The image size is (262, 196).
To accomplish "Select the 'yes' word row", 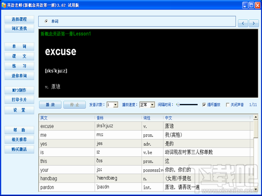I will point(146,144).
